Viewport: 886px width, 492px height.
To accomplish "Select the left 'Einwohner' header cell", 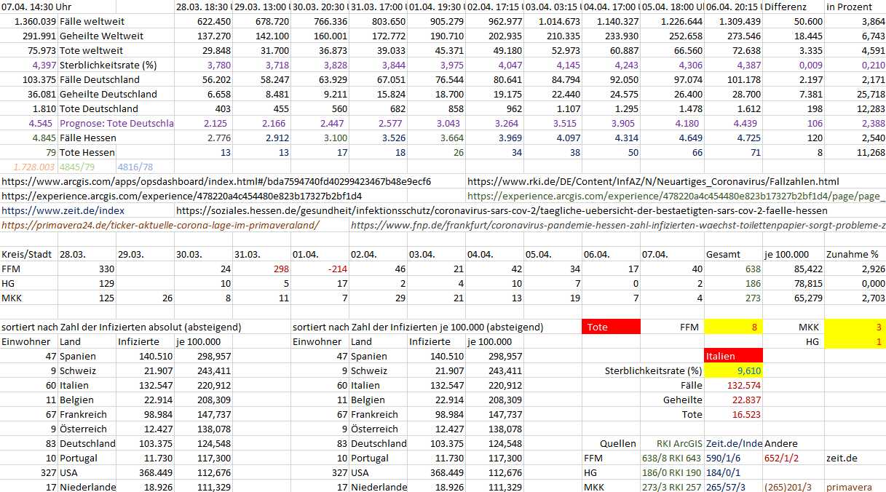I will (x=29, y=341).
